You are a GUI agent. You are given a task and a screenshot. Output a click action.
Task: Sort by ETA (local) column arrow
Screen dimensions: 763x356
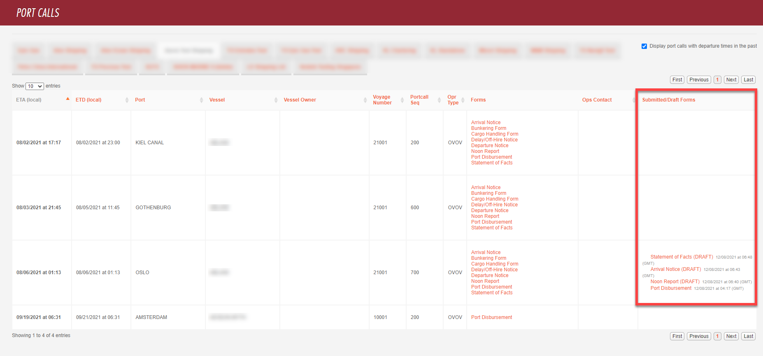pyautogui.click(x=67, y=99)
